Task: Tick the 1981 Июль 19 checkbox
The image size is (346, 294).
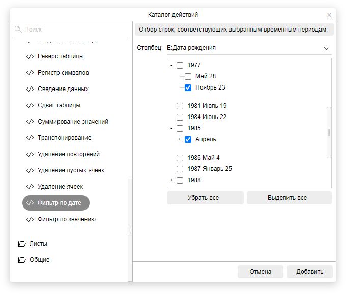Action: click(x=180, y=106)
